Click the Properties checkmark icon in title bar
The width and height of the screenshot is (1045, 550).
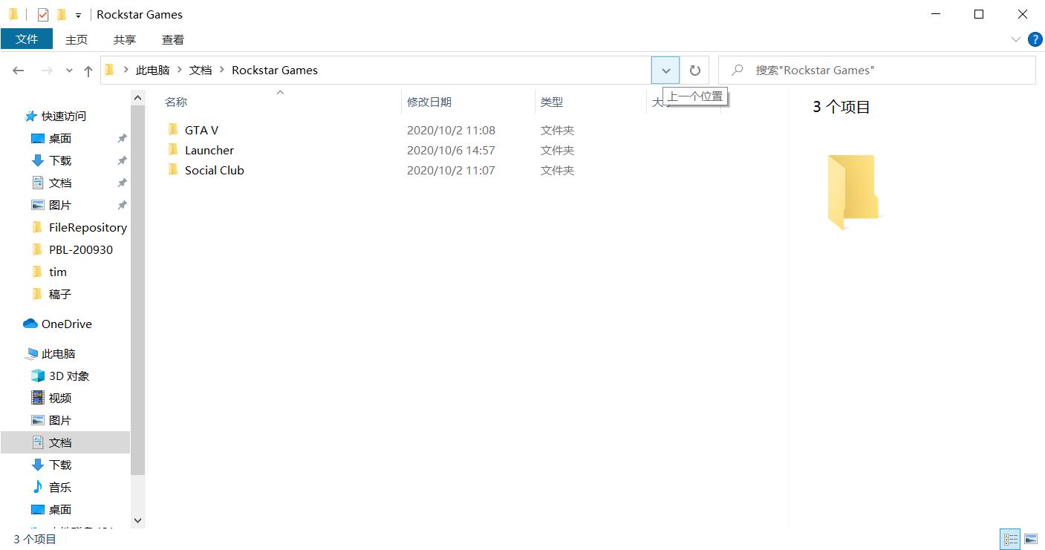click(x=43, y=14)
